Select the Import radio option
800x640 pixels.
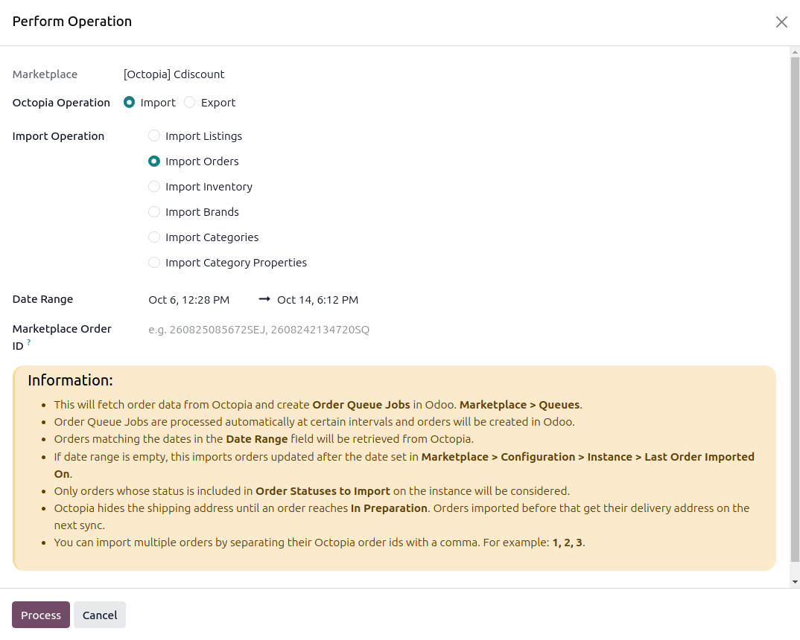129,103
